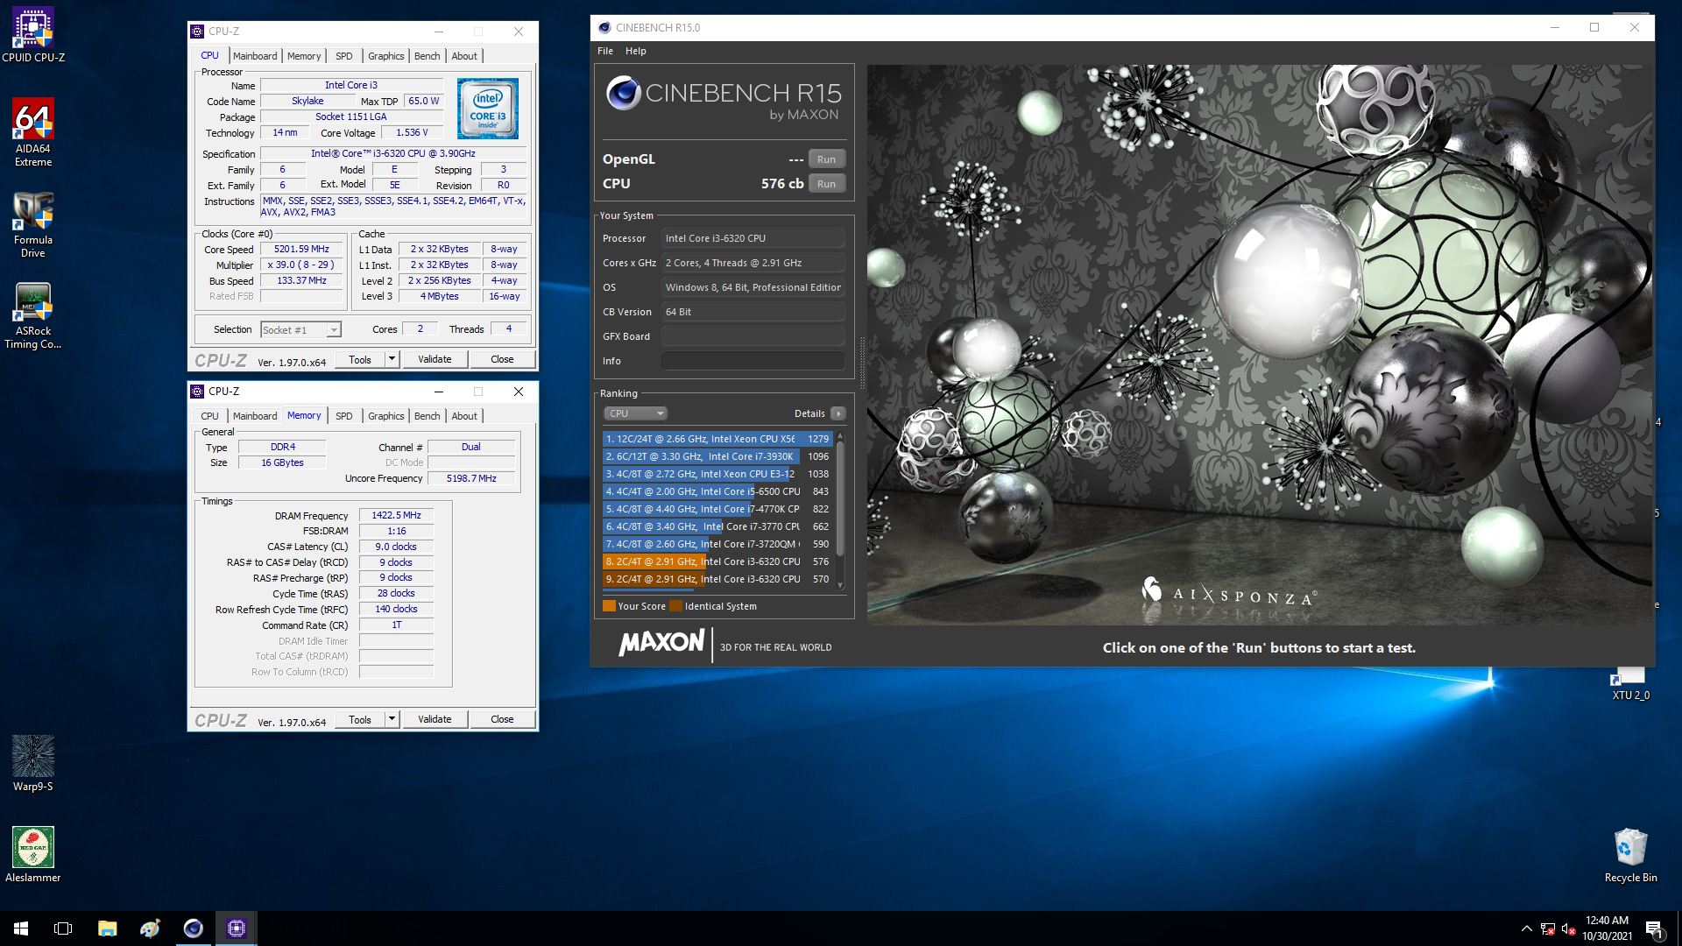The image size is (1682, 946).
Task: Open the Aleslammer desktop icon
Action: pyautogui.click(x=33, y=855)
